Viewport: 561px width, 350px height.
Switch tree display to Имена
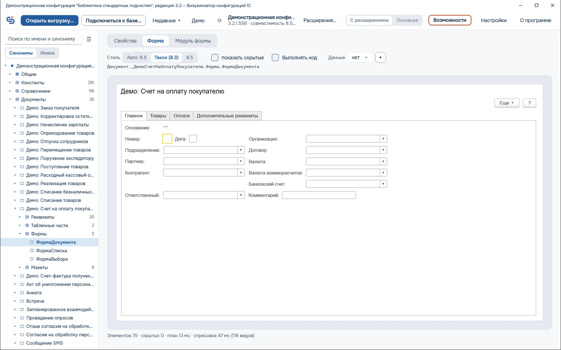click(47, 53)
